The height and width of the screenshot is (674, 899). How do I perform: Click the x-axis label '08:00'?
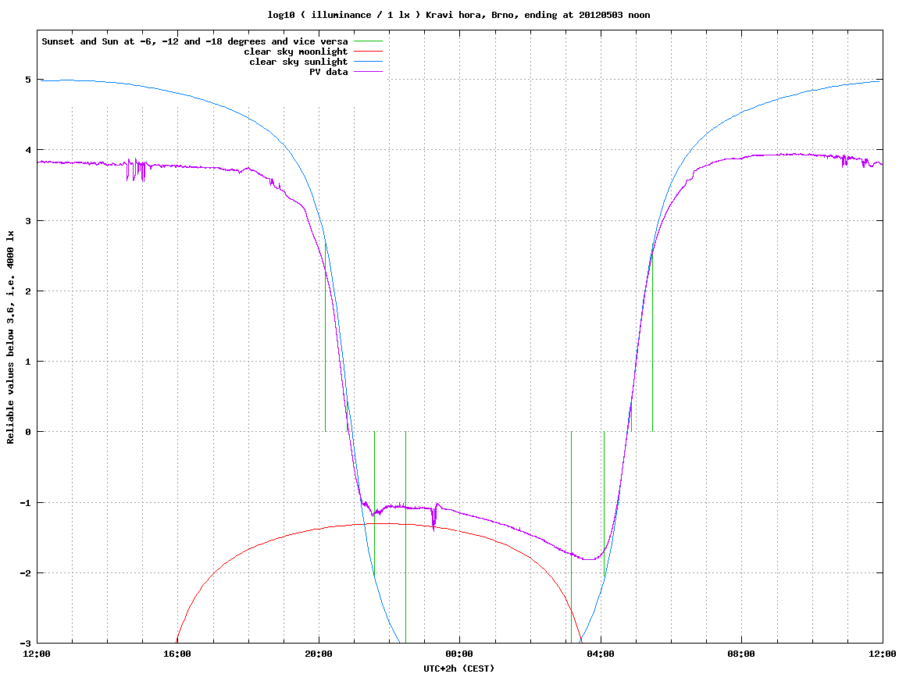click(x=742, y=654)
